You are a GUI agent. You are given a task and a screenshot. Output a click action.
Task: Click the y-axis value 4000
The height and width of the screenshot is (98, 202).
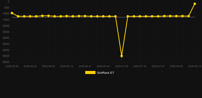pos(6,50)
